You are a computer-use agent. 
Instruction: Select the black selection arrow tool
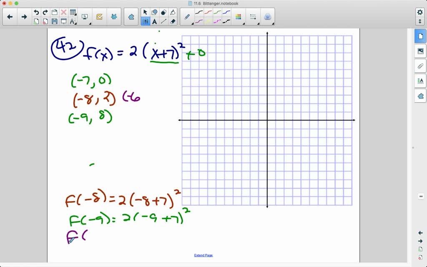[146, 12]
